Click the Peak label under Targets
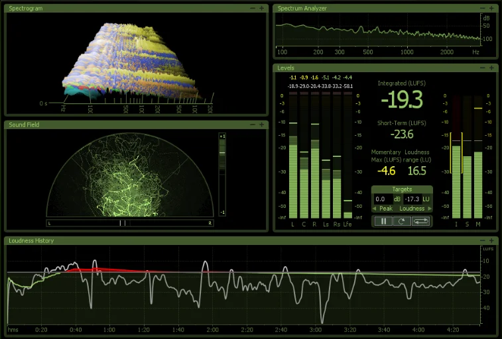 tap(386, 209)
